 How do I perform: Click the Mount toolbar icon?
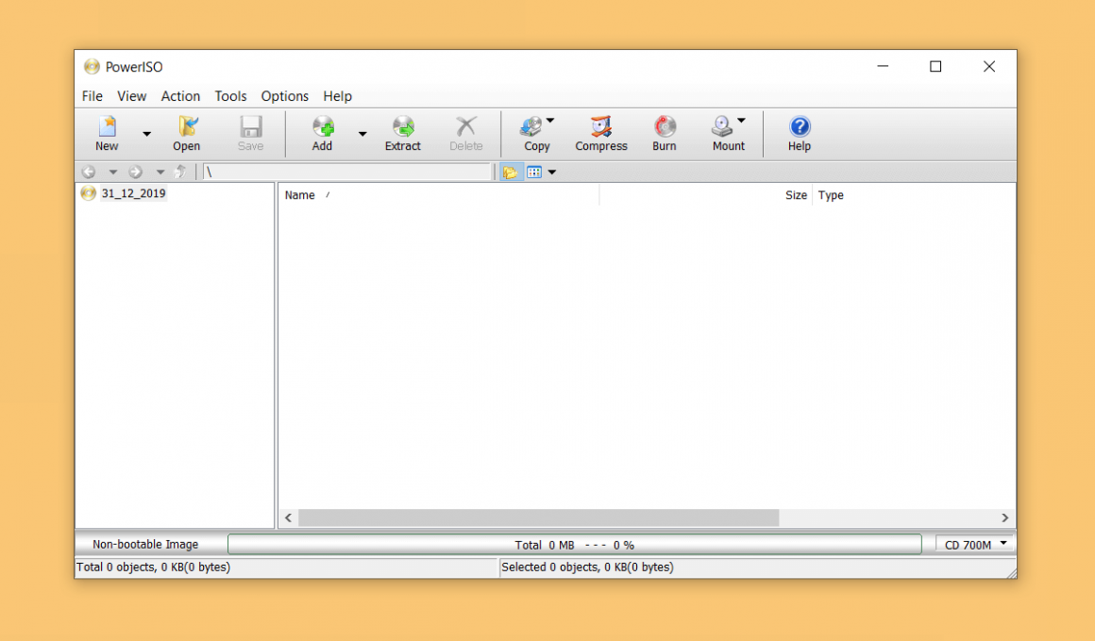722,127
